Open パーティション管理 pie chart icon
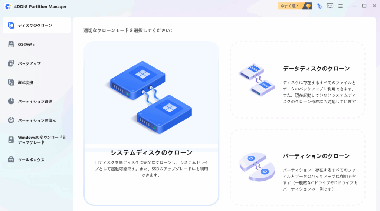 [11, 101]
